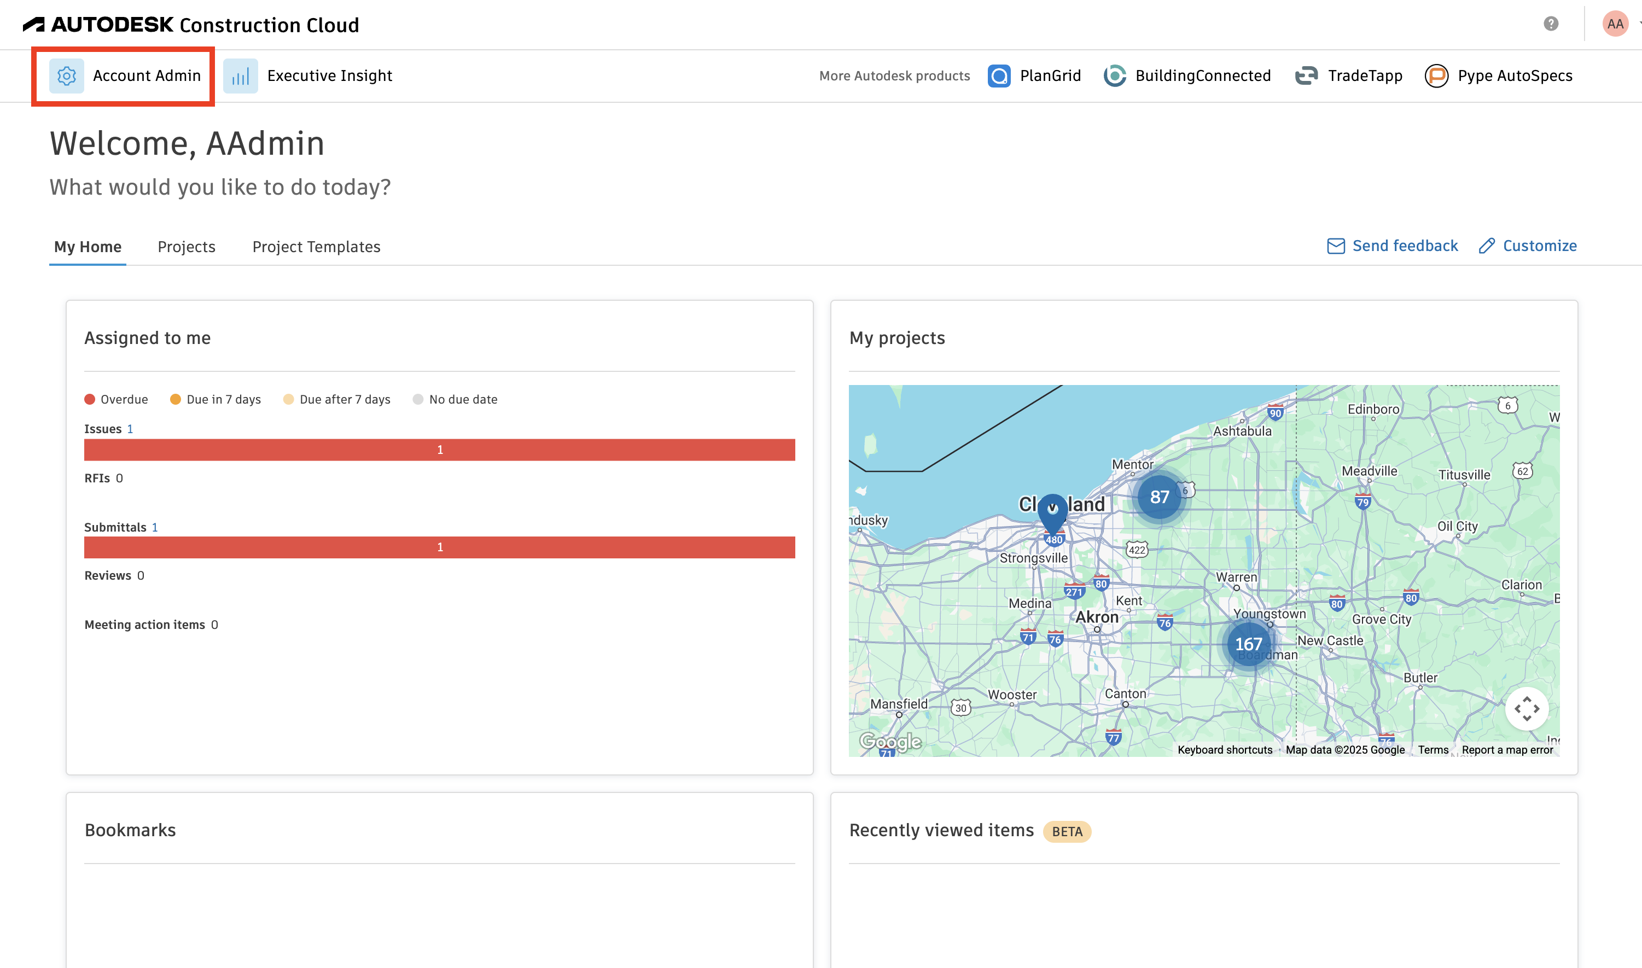
Task: Open TradeTapp link text
Action: (1365, 75)
